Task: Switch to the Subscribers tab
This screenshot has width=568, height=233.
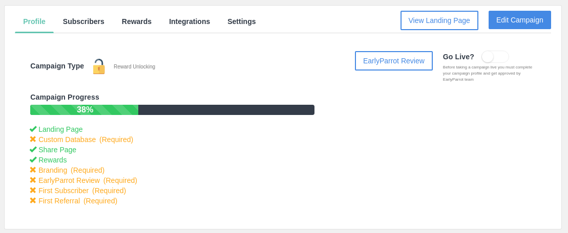Action: tap(83, 21)
